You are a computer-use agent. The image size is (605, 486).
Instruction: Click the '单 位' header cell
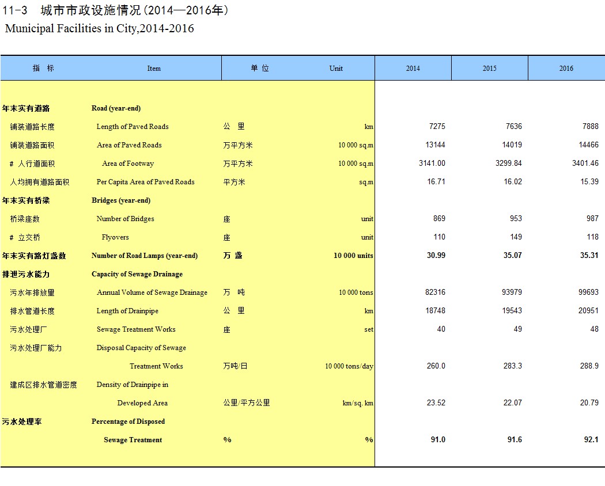tap(260, 69)
